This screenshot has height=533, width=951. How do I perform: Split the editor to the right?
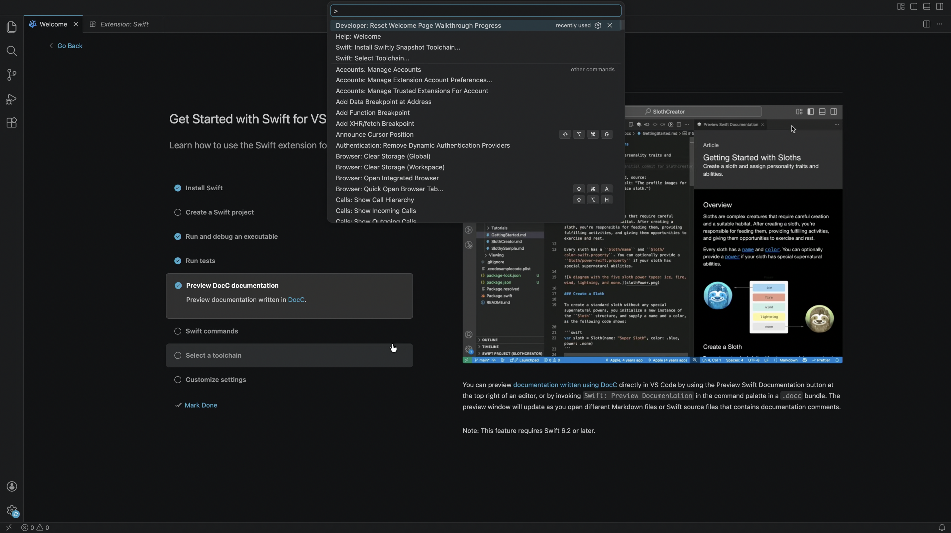click(927, 24)
